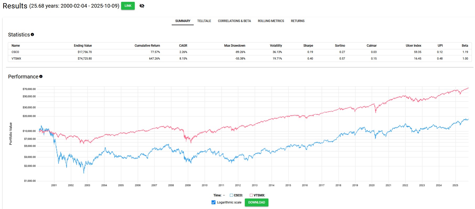Click VTSMX ending value $74,725.80
The width and height of the screenshot is (475, 209).
click(x=85, y=58)
